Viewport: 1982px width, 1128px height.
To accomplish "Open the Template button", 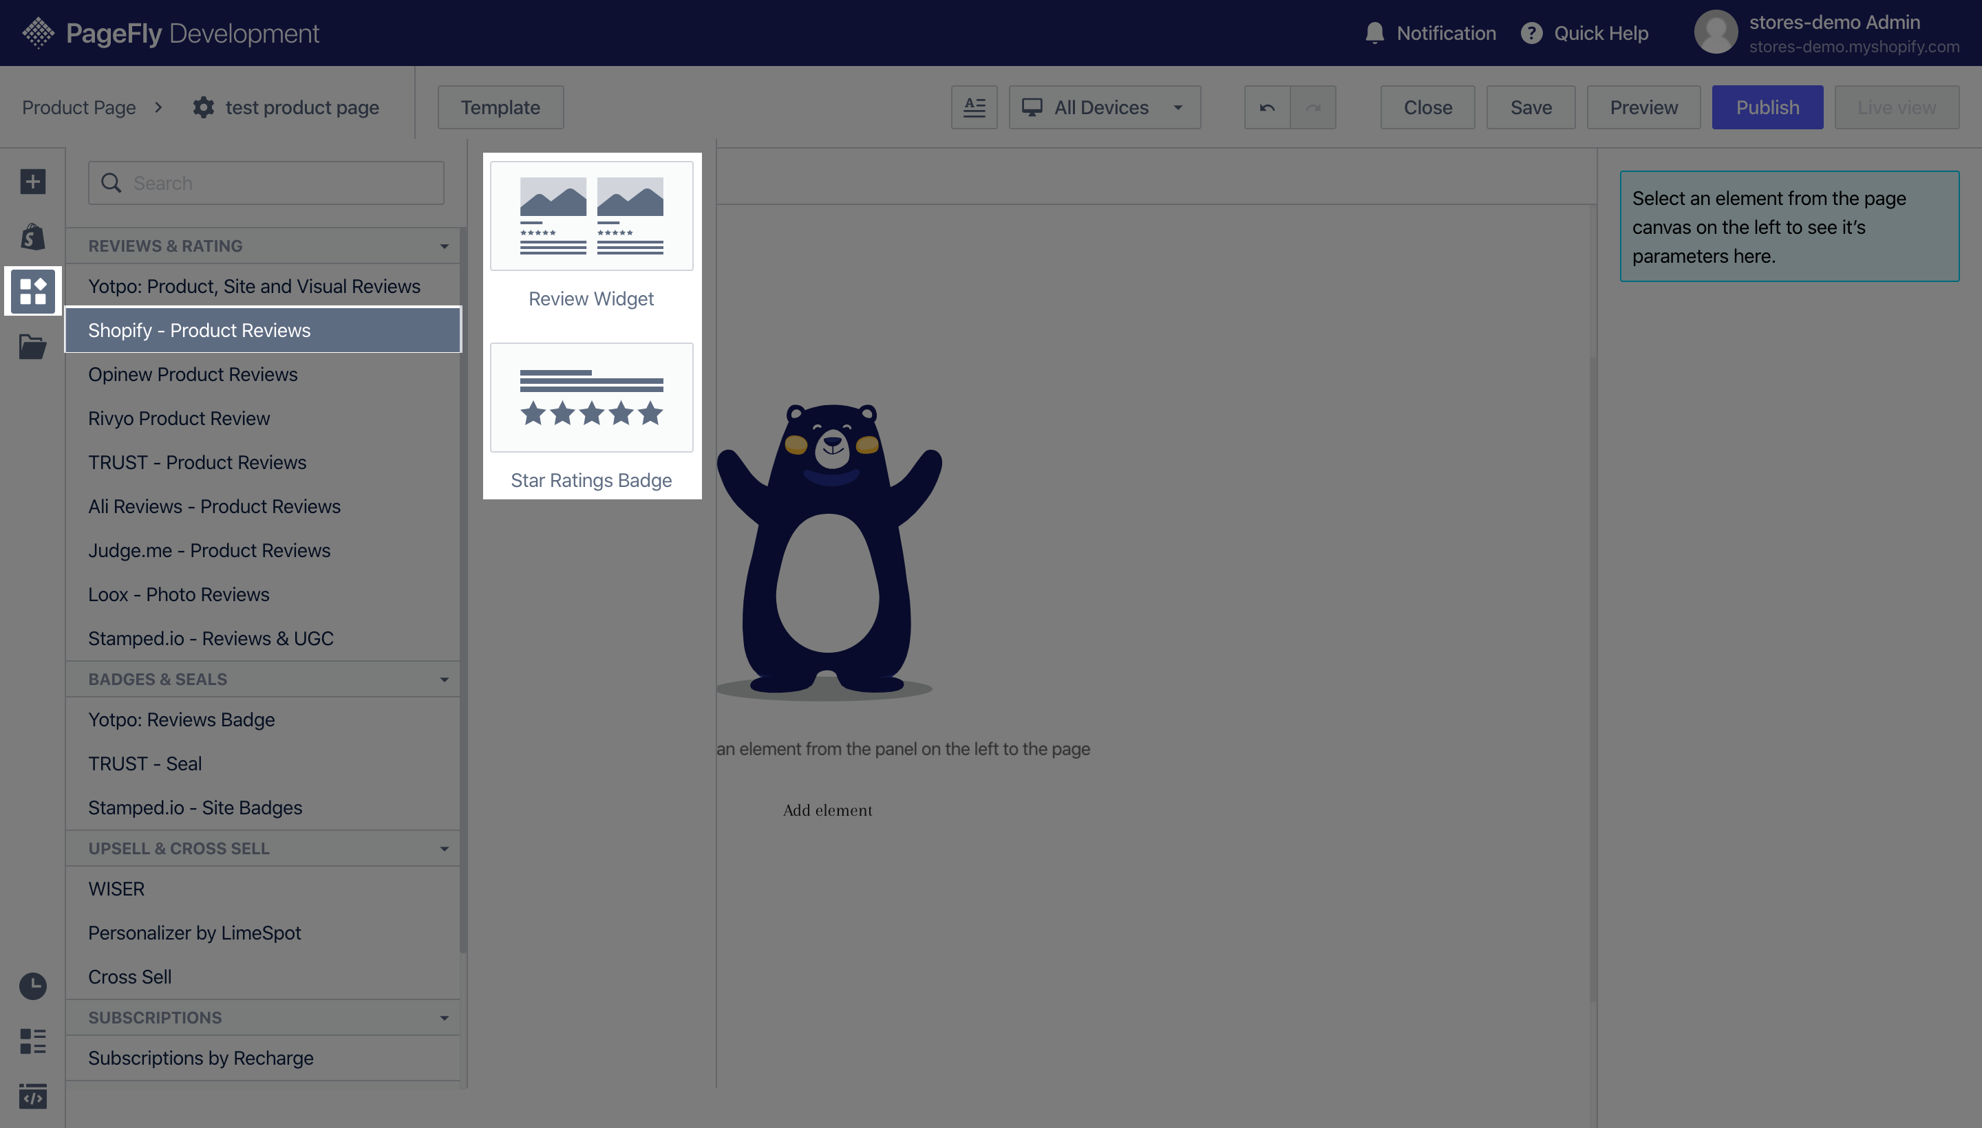I will (x=500, y=107).
